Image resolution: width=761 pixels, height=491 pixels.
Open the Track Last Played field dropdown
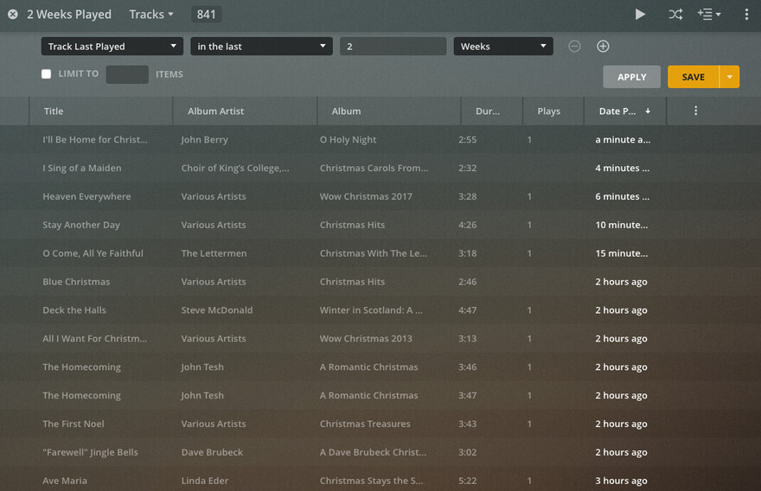112,46
